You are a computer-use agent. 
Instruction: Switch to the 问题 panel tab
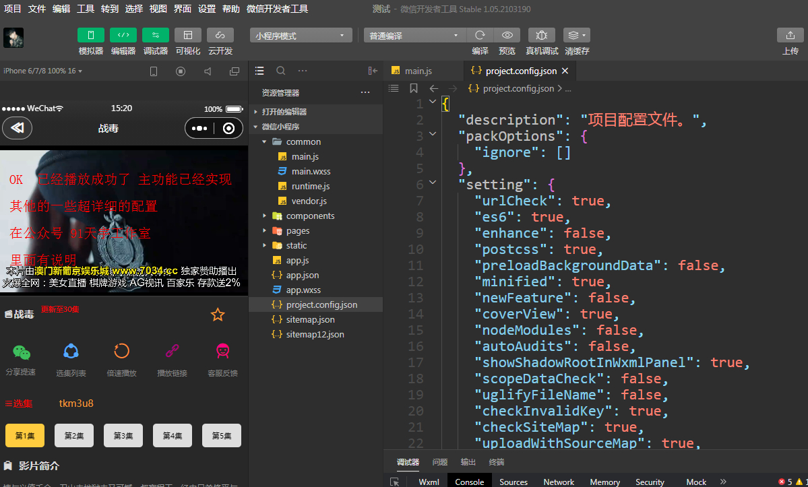click(439, 462)
